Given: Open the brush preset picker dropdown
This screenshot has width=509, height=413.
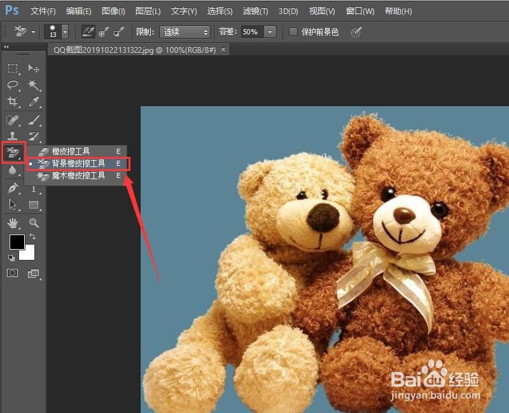Looking at the screenshot, I should [x=66, y=32].
